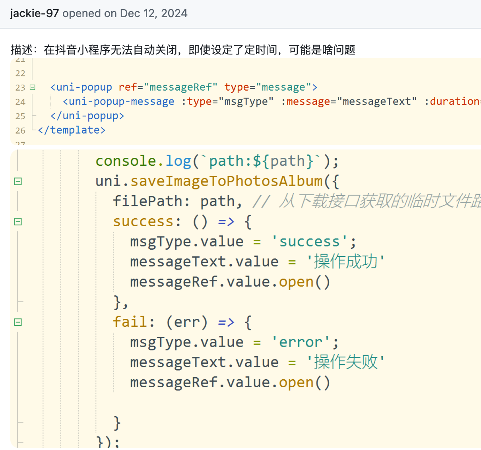
Task: Click line number 24 in the gutter
Action: [x=20, y=102]
